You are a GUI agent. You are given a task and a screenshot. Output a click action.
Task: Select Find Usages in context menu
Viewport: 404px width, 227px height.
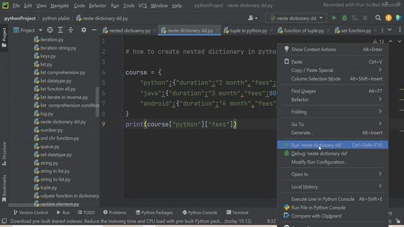(333, 91)
